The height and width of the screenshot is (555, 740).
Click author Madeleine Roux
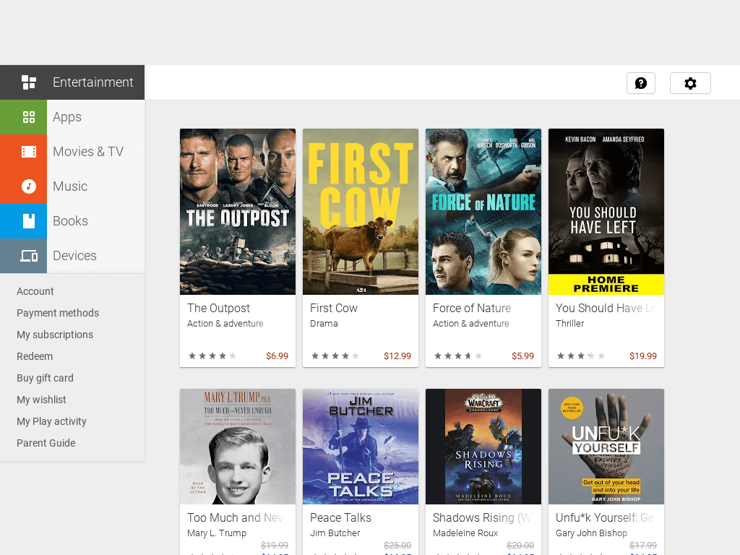[465, 533]
